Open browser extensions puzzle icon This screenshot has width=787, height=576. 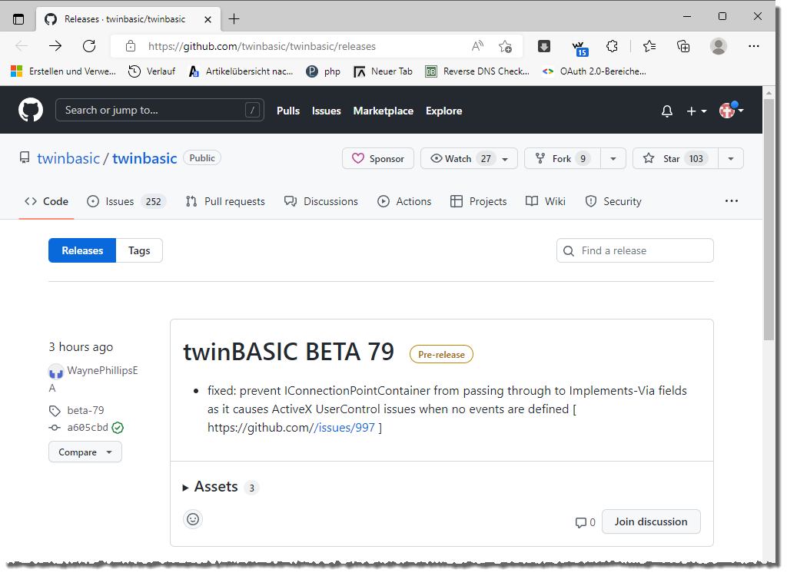tap(612, 46)
